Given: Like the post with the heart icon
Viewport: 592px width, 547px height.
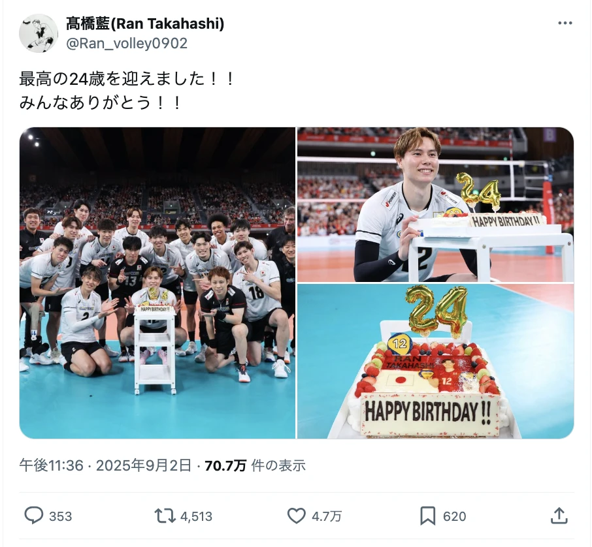Looking at the screenshot, I should (x=297, y=516).
